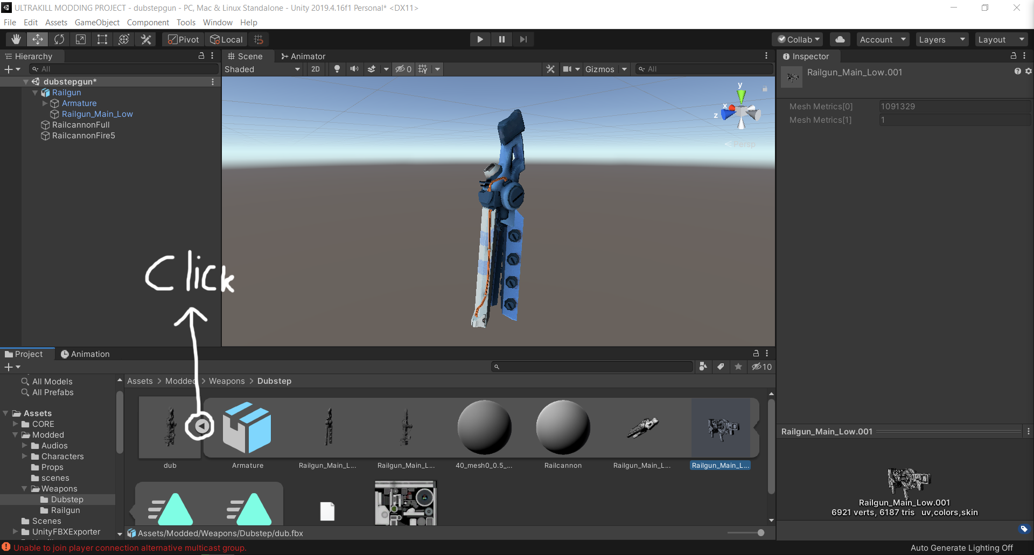Open the Gizmos dropdown
The height and width of the screenshot is (555, 1034).
pyautogui.click(x=606, y=69)
